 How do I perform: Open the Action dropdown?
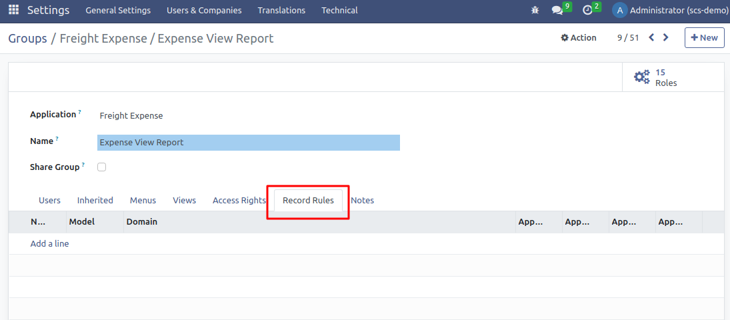pos(579,38)
